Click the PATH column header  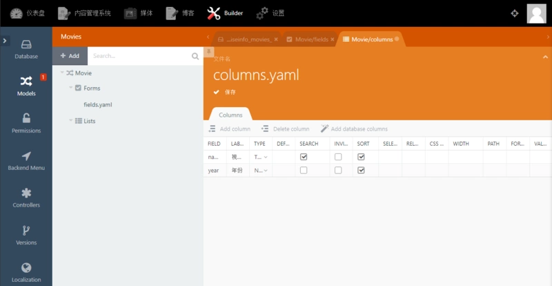pos(494,144)
